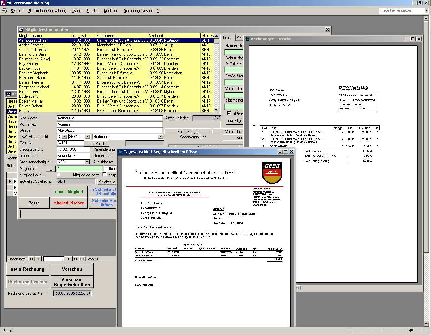Click the neue PassNr button
431x335 pixels.
[97, 143]
